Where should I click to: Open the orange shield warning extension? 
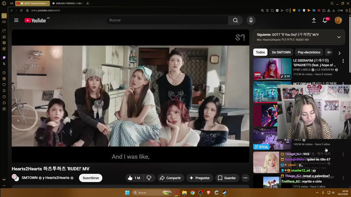(x=294, y=10)
